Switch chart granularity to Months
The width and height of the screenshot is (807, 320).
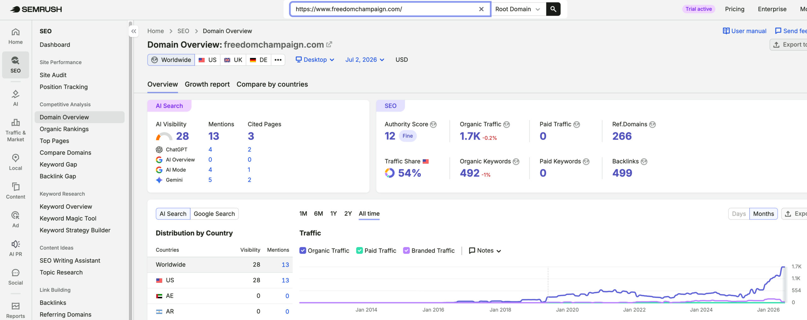763,214
